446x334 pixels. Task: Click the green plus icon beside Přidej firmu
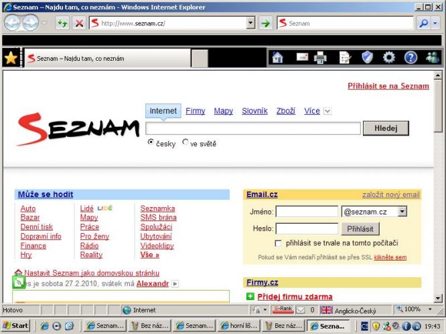pyautogui.click(x=250, y=297)
